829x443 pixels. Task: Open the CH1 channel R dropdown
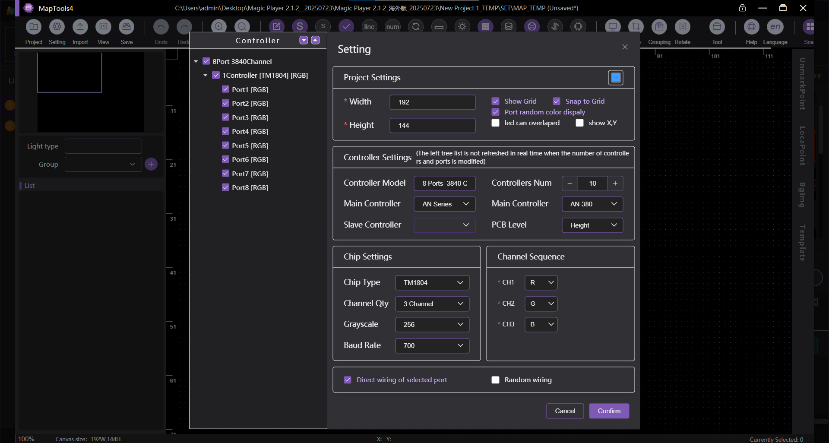click(x=541, y=282)
